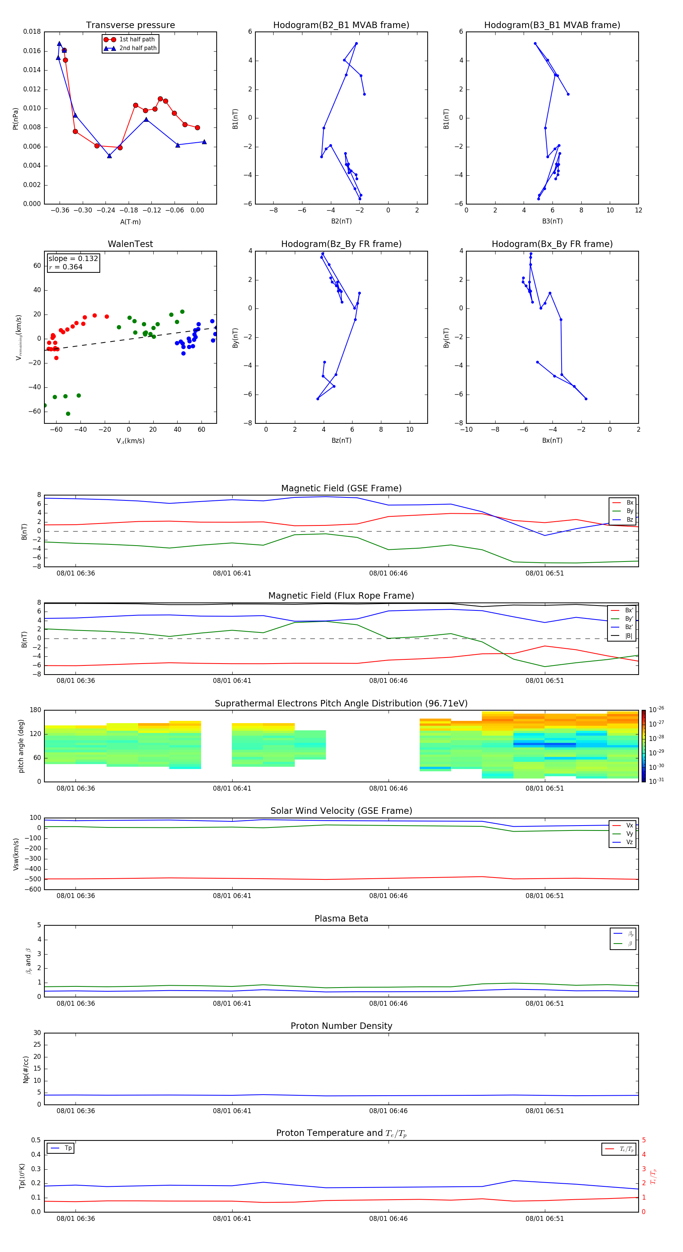Screen dimensions: 683x1252
Task: Click "08/01 06:36" tick under GSE magnetic field plot
Action: pos(76,574)
